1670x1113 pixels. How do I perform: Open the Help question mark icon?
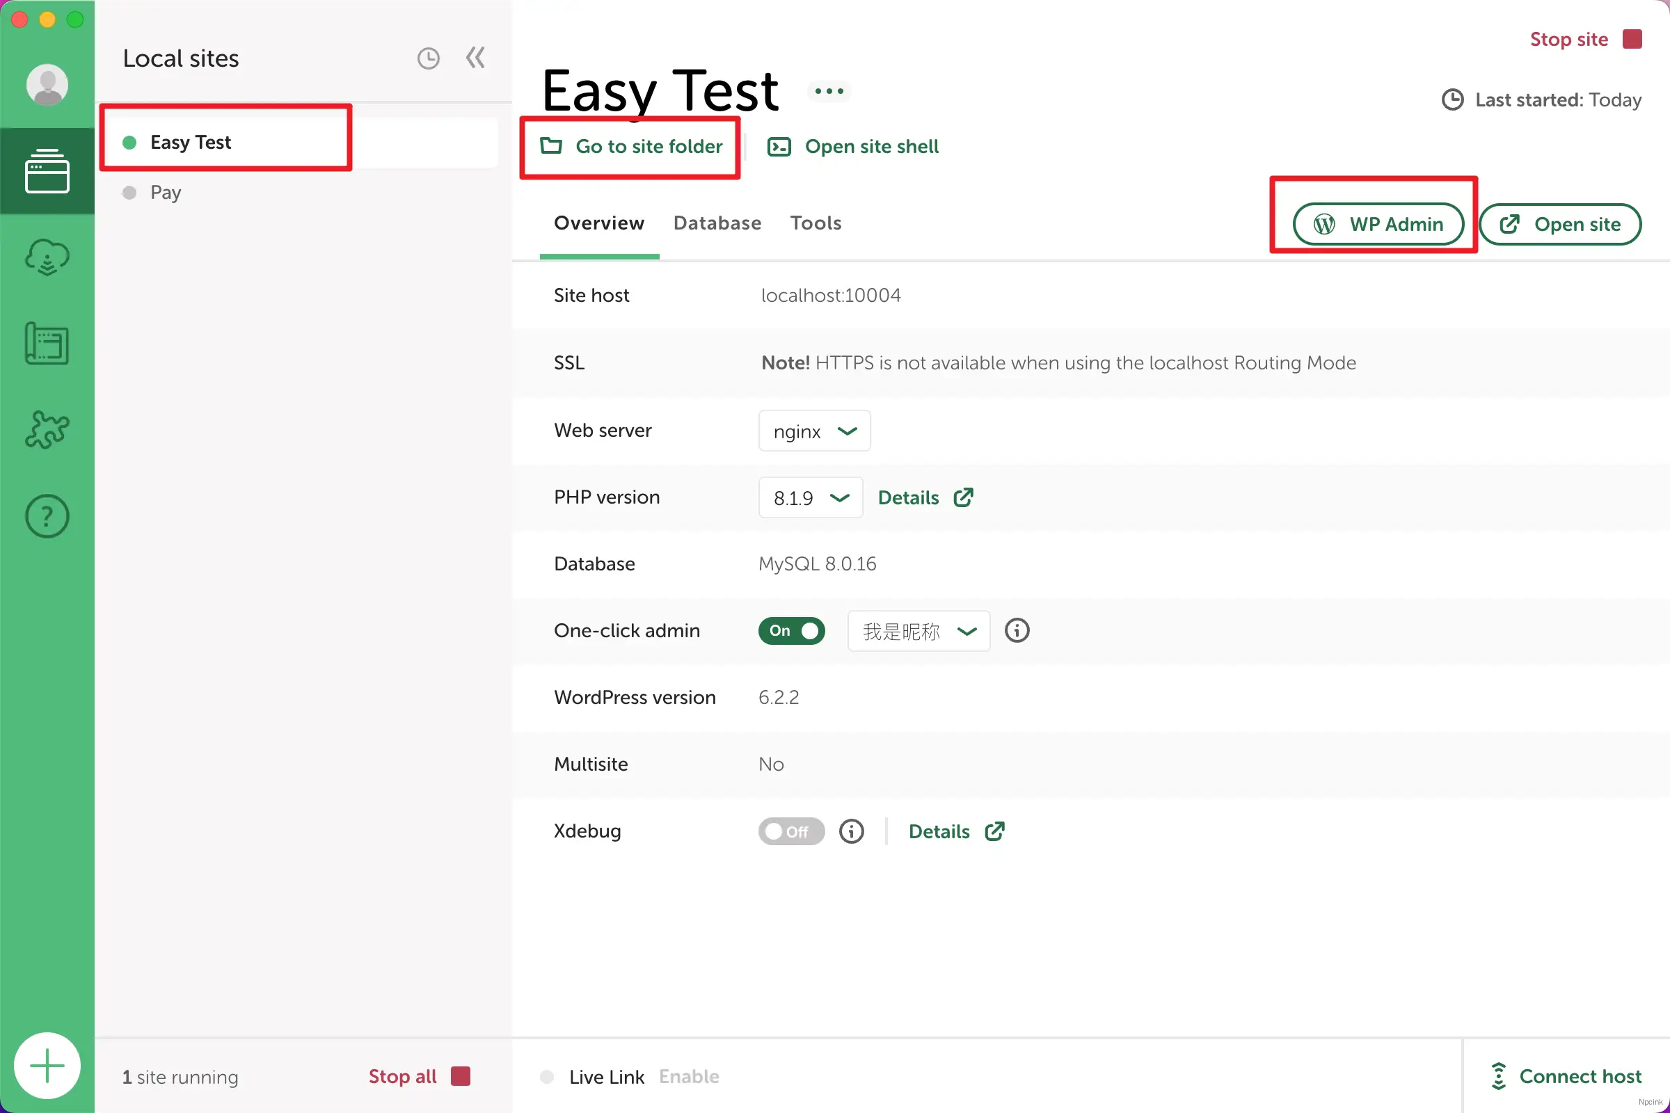point(47,516)
